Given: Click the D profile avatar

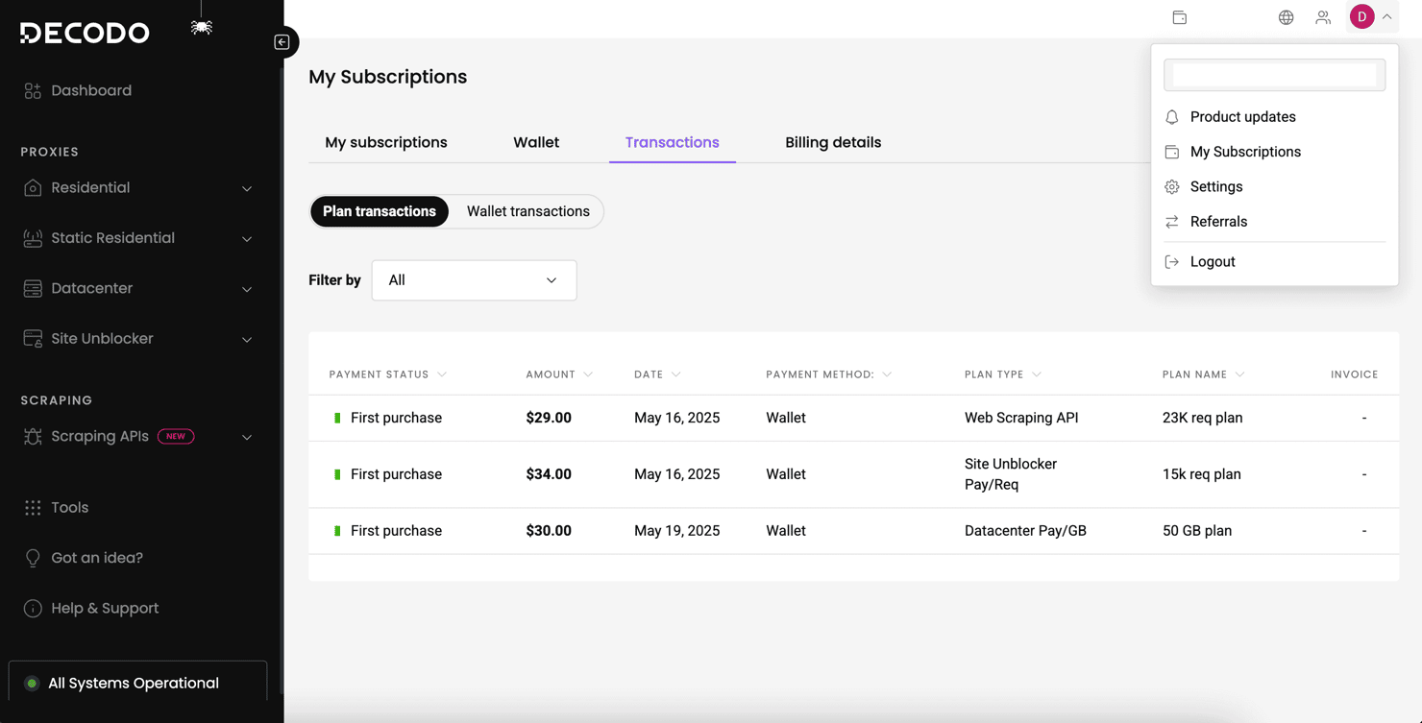Looking at the screenshot, I should click(x=1361, y=16).
